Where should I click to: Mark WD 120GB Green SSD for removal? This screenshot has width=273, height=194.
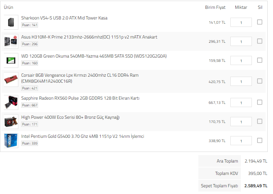[x=260, y=60]
